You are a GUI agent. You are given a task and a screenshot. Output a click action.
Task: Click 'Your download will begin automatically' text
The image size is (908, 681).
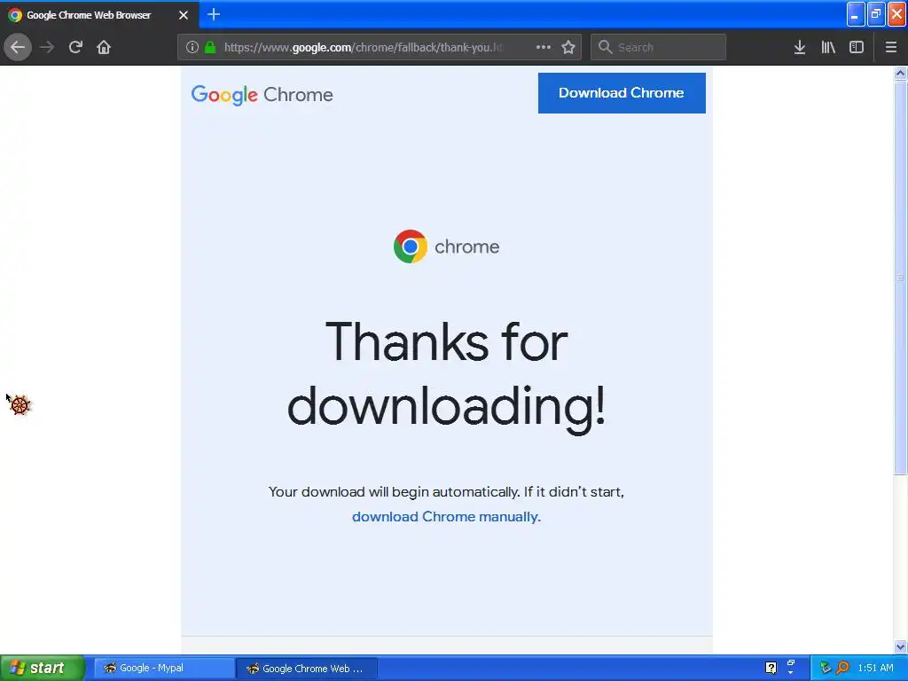394,492
